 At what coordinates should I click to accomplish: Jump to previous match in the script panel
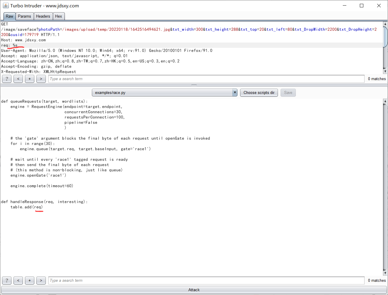[18, 280]
